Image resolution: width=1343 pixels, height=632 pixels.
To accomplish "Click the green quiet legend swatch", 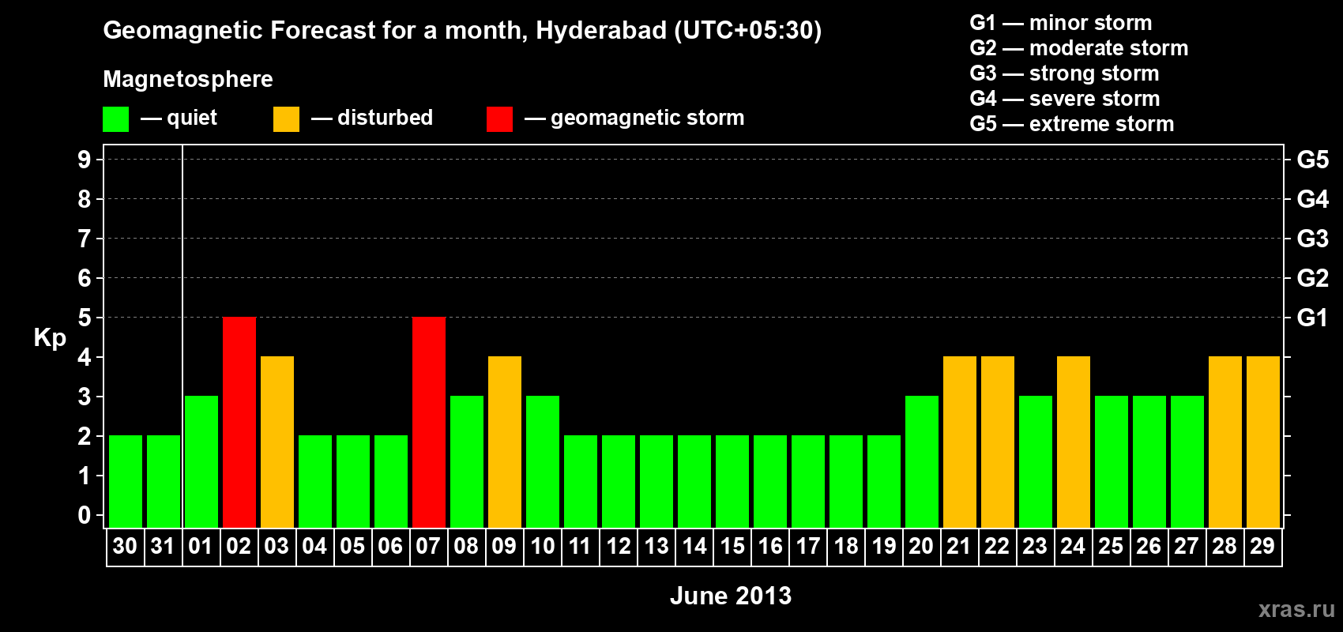I will pyautogui.click(x=115, y=119).
